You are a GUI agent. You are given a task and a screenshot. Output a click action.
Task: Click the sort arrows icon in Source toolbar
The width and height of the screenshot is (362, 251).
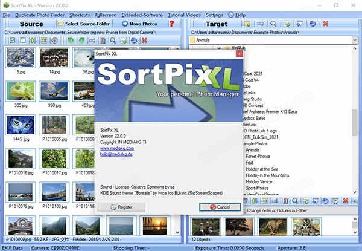[x=33, y=41]
